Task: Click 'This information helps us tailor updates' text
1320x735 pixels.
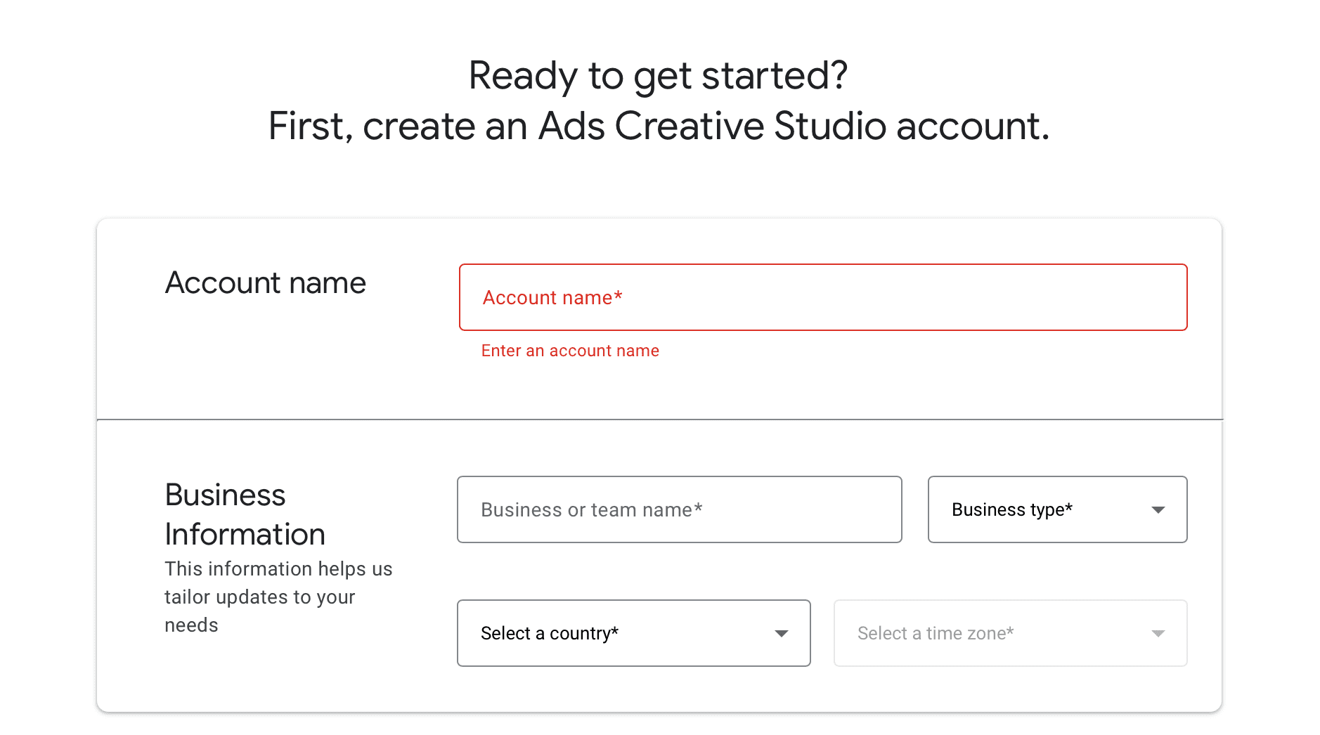Action: [x=278, y=597]
